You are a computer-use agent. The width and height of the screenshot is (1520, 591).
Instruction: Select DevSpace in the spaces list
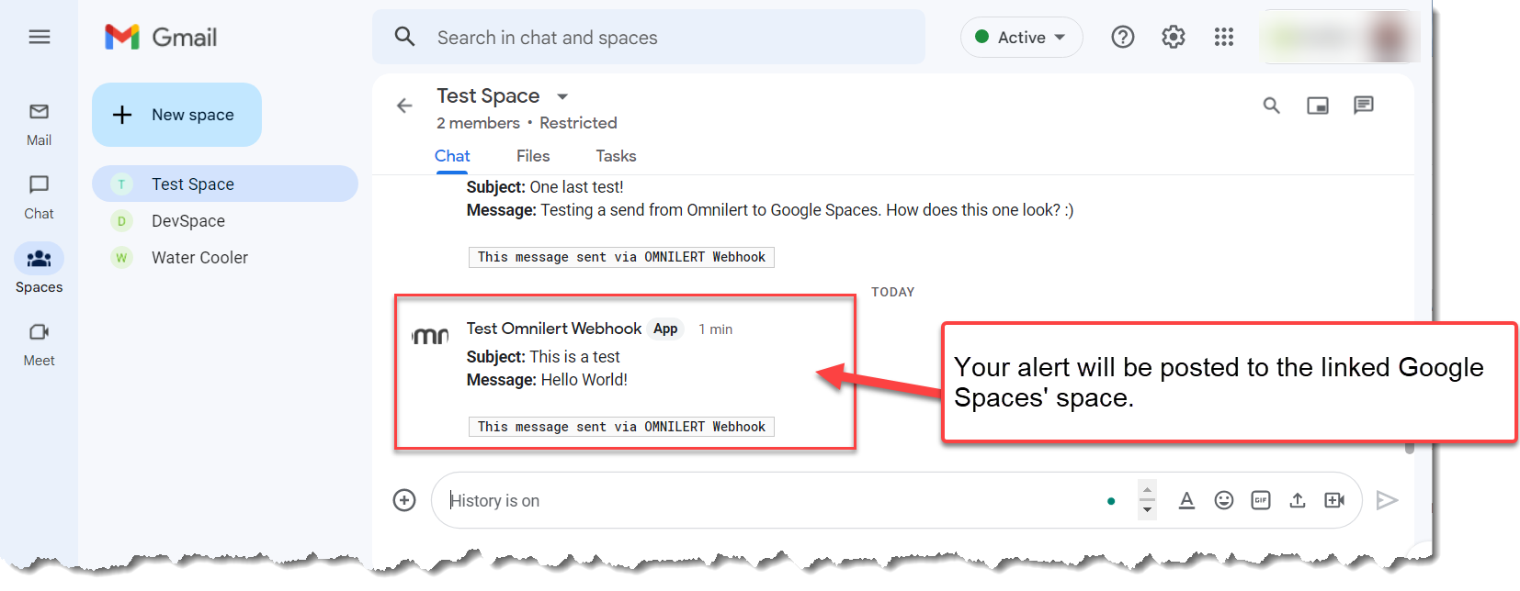pyautogui.click(x=225, y=220)
